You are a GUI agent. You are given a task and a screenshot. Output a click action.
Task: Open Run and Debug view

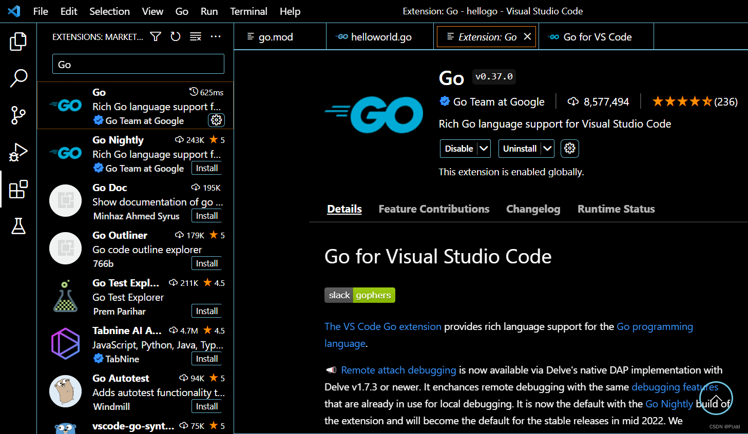(18, 152)
